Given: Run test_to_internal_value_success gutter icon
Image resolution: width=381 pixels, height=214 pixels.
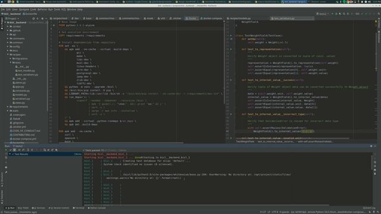Looking at the screenshot, I should 231,80.
